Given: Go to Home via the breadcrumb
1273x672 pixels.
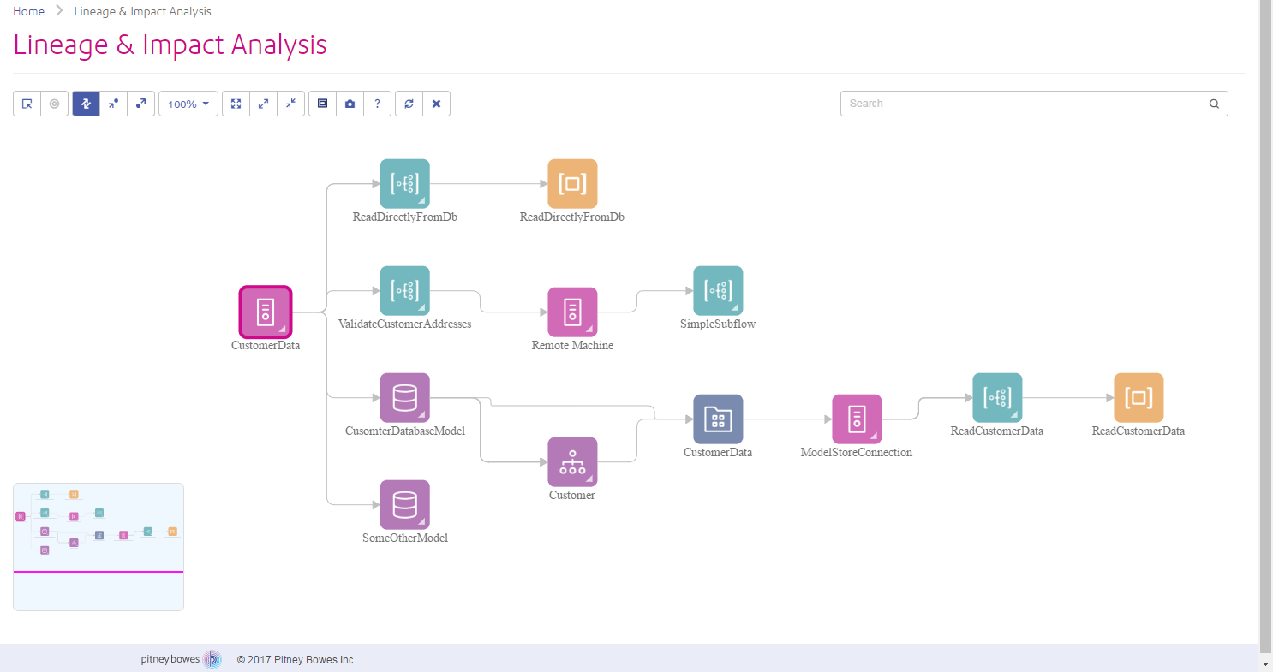Looking at the screenshot, I should point(29,11).
